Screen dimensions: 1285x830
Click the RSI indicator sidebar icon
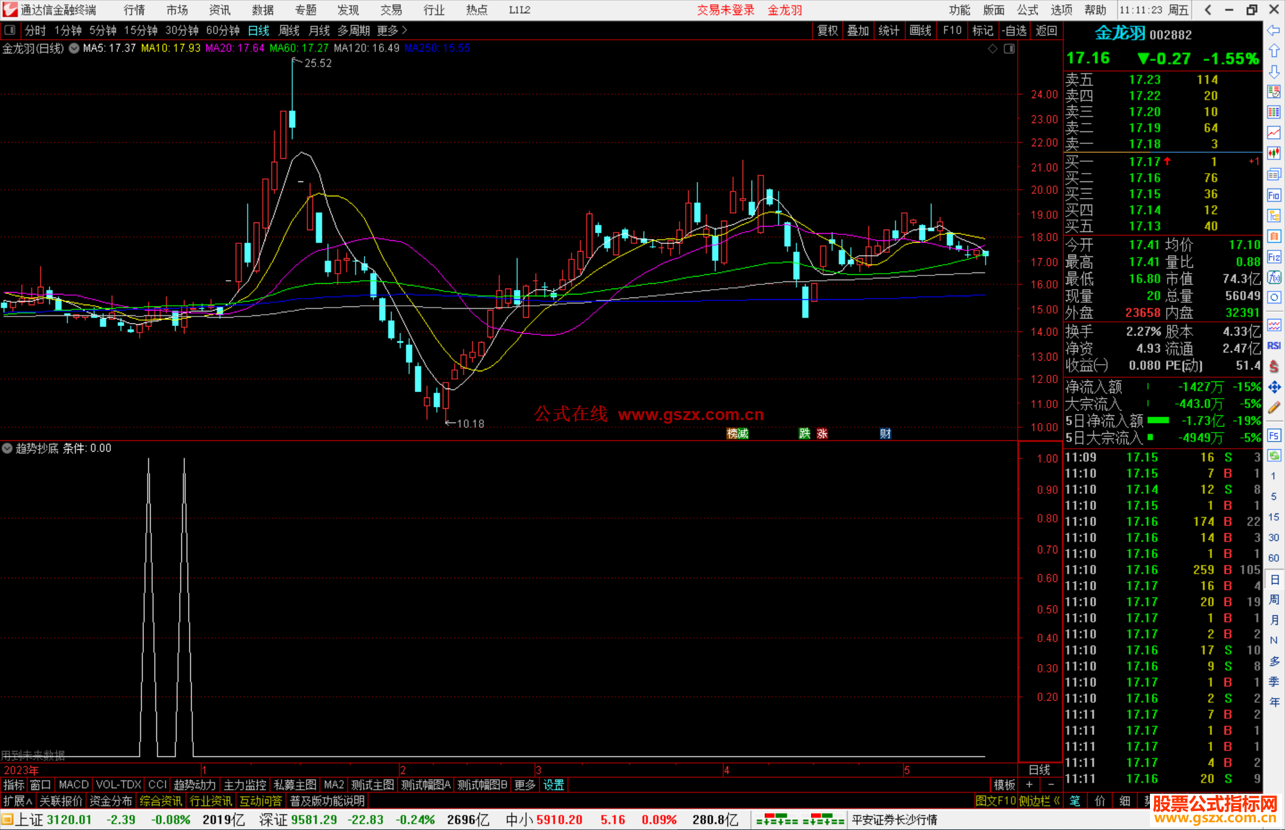1274,346
